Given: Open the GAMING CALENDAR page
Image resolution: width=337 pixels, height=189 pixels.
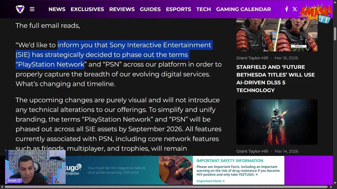Looking at the screenshot, I should (x=244, y=9).
